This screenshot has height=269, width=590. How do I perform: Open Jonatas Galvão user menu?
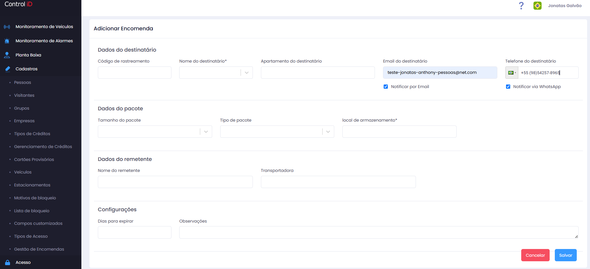pyautogui.click(x=564, y=6)
